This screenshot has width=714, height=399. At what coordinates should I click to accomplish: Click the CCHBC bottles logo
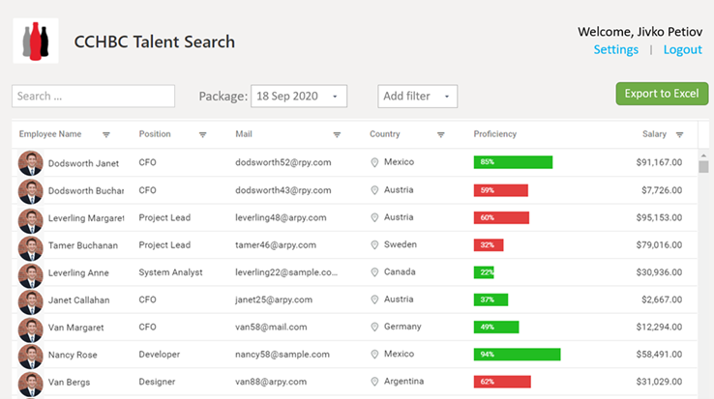(x=36, y=41)
